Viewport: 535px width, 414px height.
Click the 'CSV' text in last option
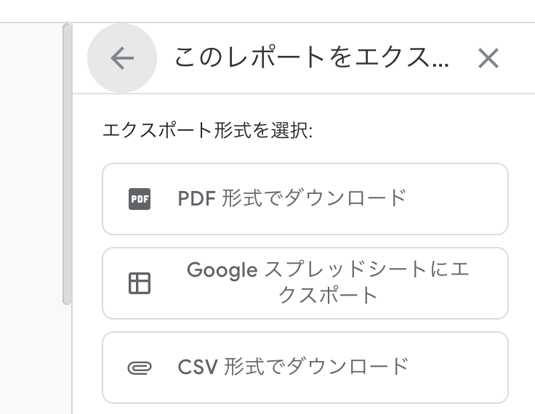(x=198, y=367)
